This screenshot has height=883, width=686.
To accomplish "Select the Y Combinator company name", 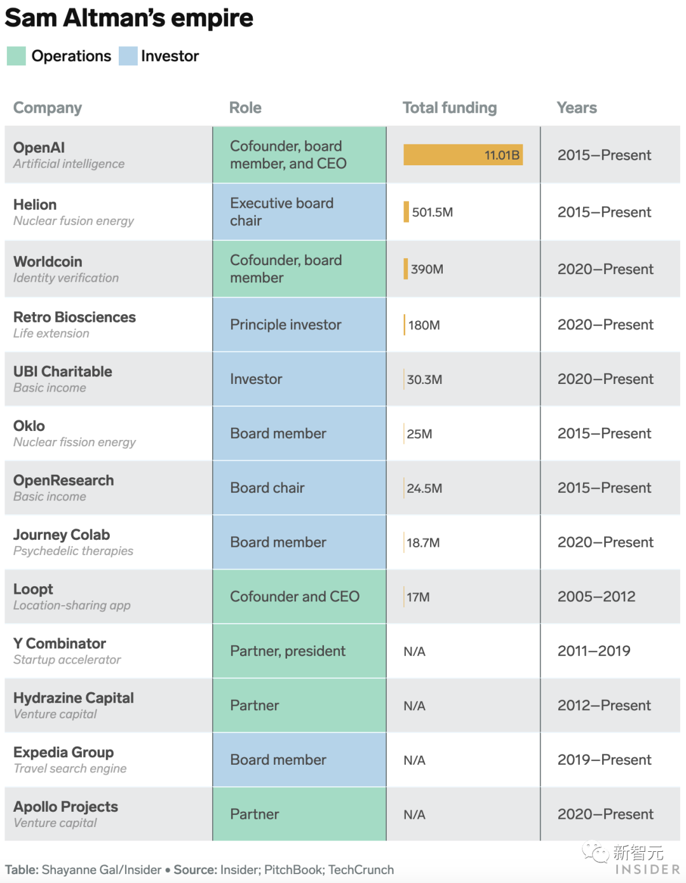I will [60, 644].
